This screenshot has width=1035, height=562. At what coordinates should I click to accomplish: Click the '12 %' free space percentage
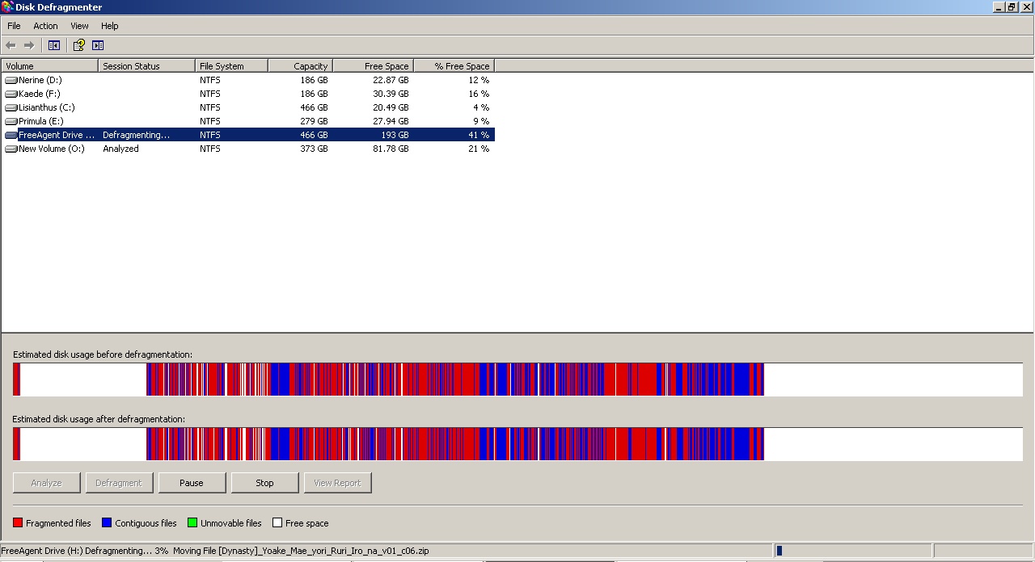coord(479,80)
